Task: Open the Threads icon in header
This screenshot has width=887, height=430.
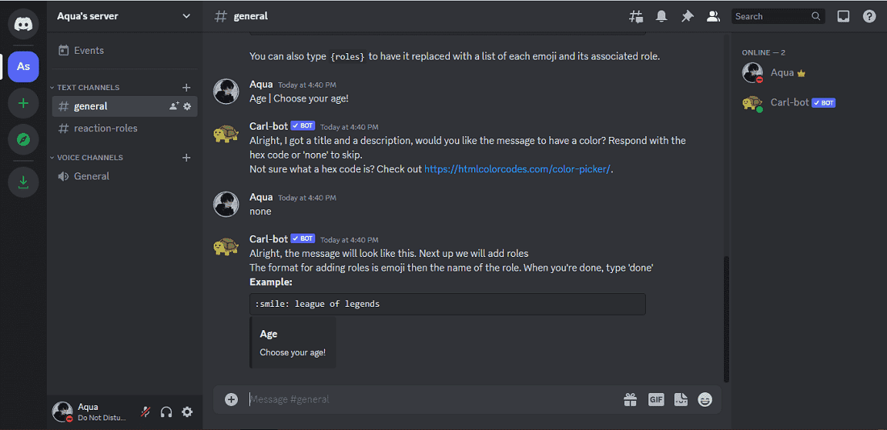Action: tap(636, 16)
